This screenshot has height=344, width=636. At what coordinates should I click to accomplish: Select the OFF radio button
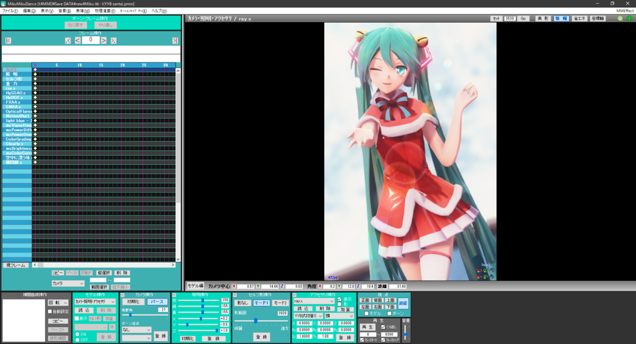tap(76, 340)
